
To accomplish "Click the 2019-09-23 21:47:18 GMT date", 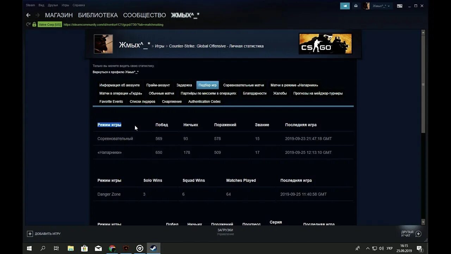I will (x=308, y=139).
